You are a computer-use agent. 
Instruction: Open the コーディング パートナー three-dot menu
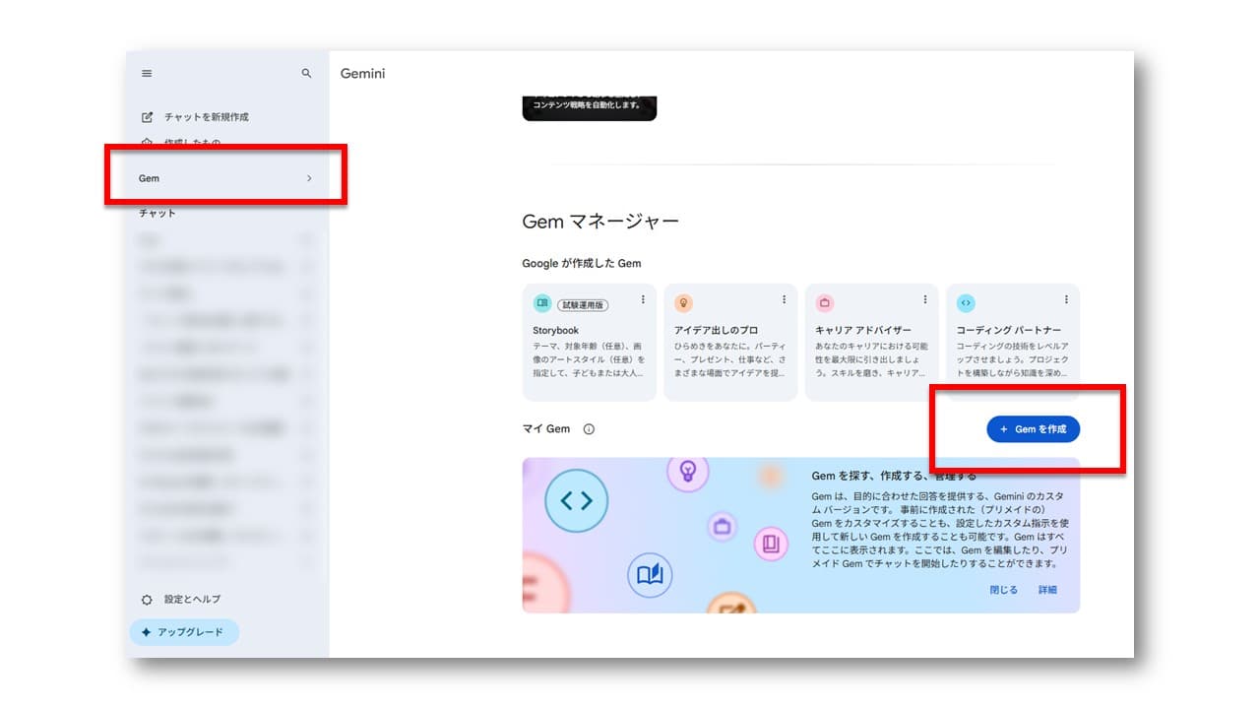pos(1065,298)
